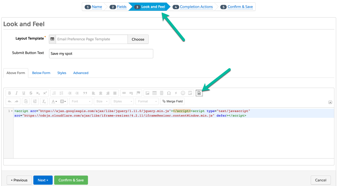Click the Source code view icon

[199, 93]
